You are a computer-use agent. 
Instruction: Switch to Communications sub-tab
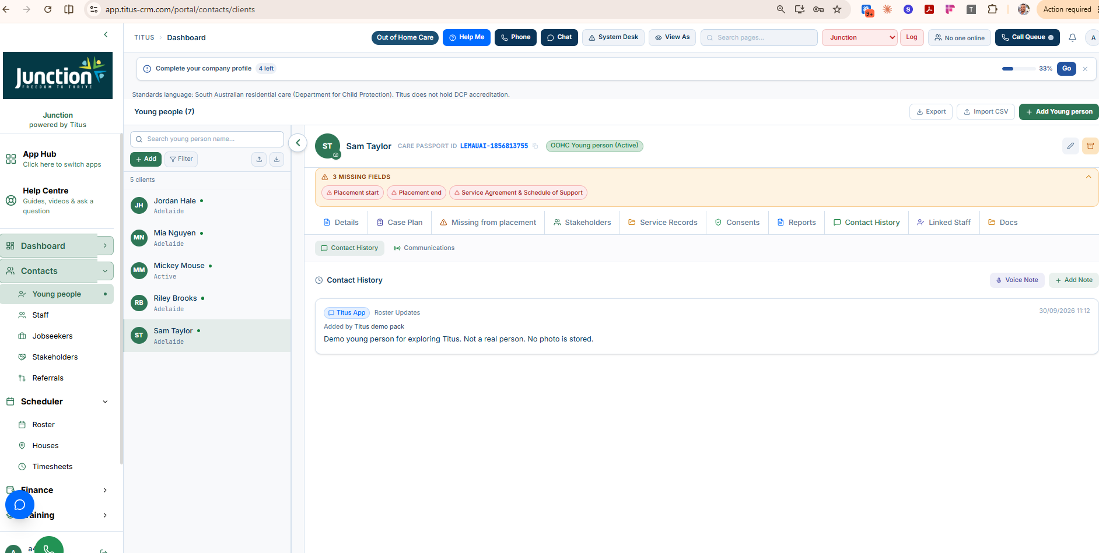pyautogui.click(x=424, y=248)
